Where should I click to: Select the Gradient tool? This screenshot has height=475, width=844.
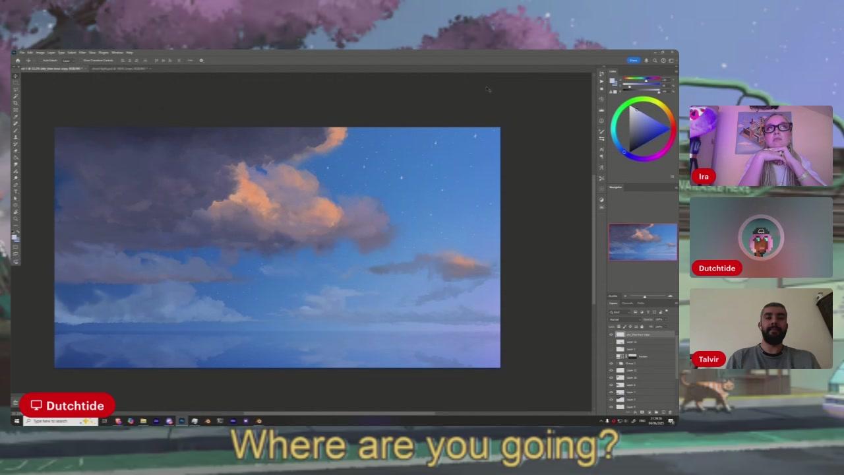(15, 158)
